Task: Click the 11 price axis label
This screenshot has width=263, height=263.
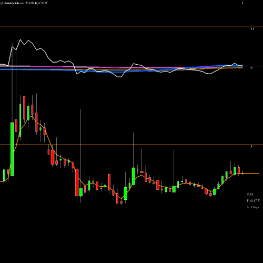Action: tap(252, 29)
